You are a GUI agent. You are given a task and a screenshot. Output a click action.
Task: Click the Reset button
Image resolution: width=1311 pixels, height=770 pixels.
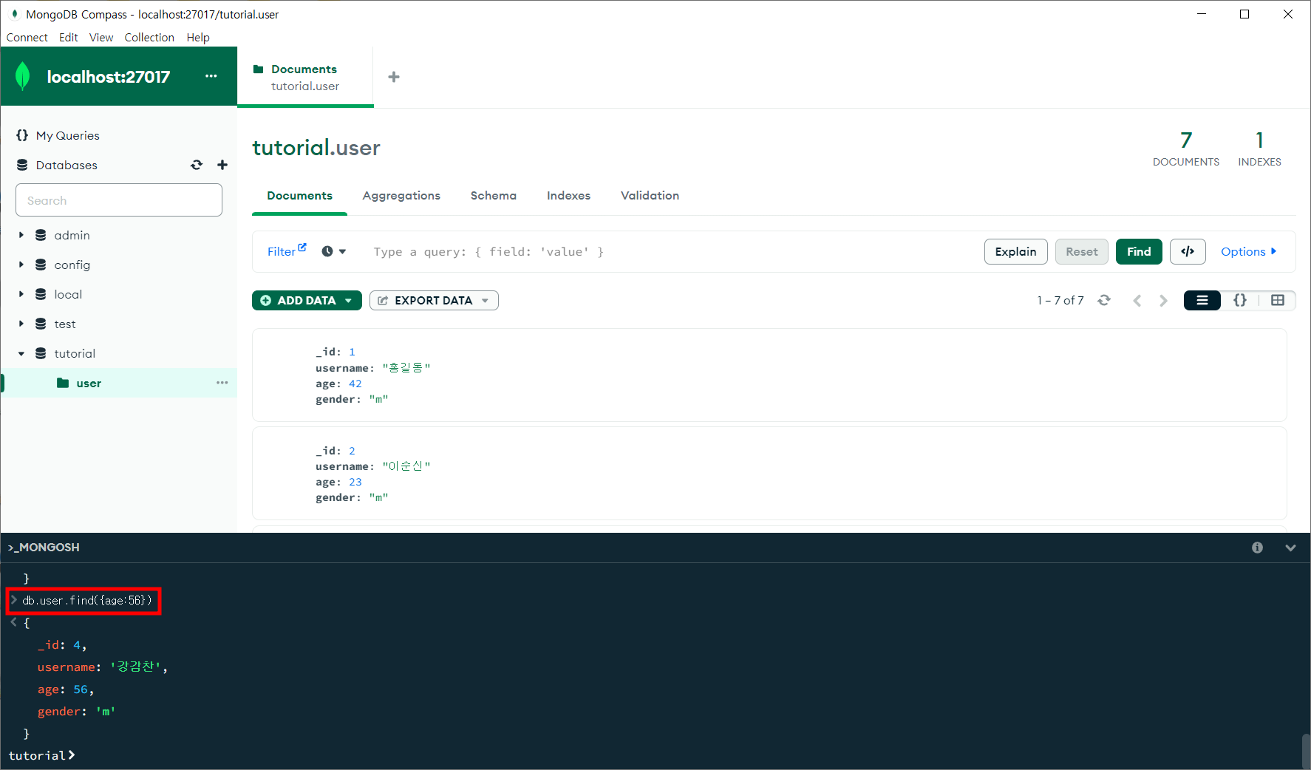(1082, 251)
